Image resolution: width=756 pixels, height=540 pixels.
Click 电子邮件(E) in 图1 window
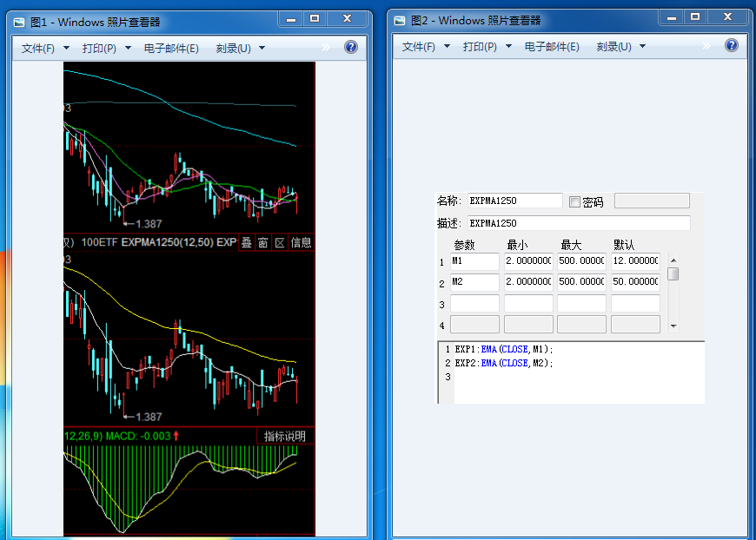(x=171, y=48)
